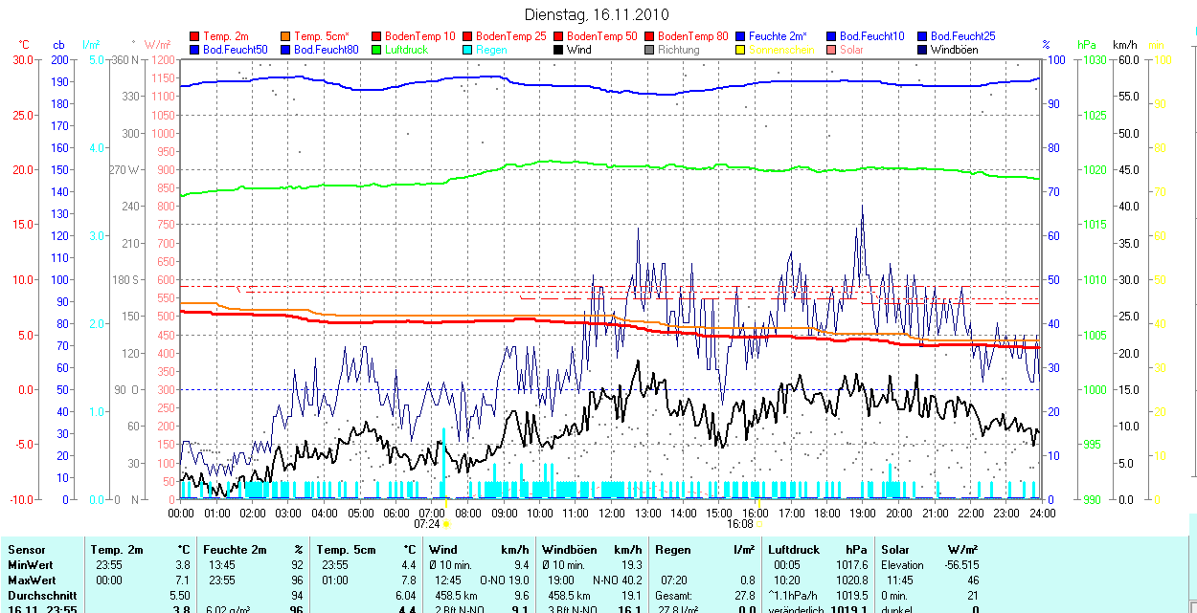
Task: Click the gray Richtung legend square
Action: pos(650,50)
